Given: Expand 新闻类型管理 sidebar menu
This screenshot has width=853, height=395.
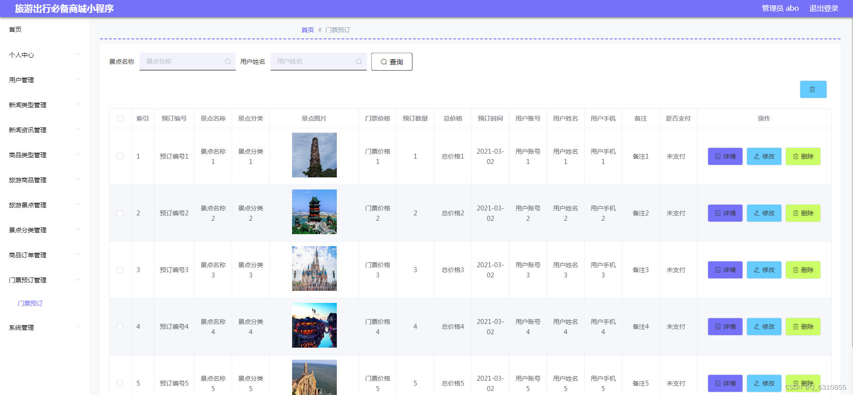Looking at the screenshot, I should point(45,105).
